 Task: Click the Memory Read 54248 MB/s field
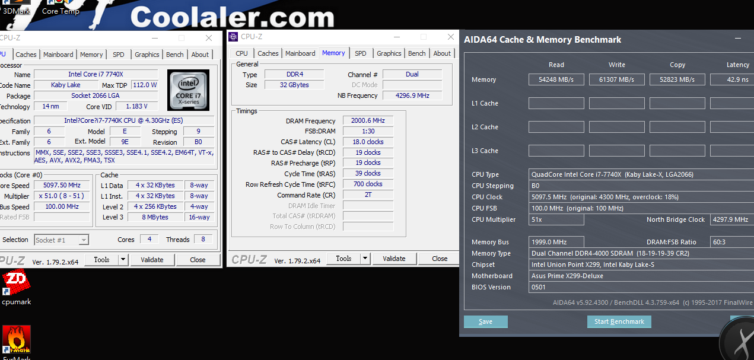click(x=556, y=79)
